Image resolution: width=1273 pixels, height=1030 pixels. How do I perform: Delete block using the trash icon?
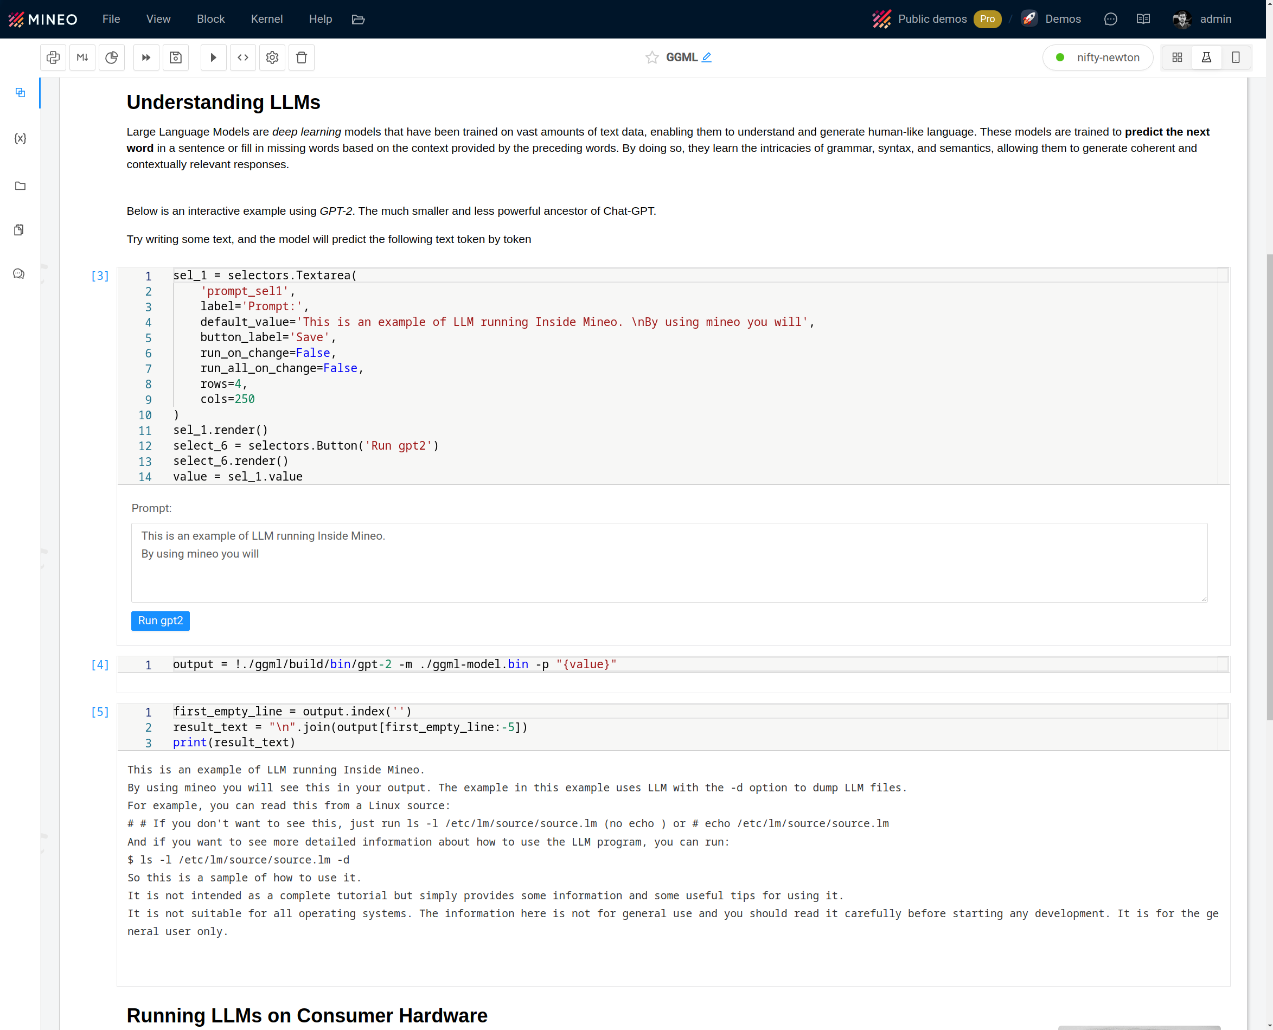click(302, 57)
